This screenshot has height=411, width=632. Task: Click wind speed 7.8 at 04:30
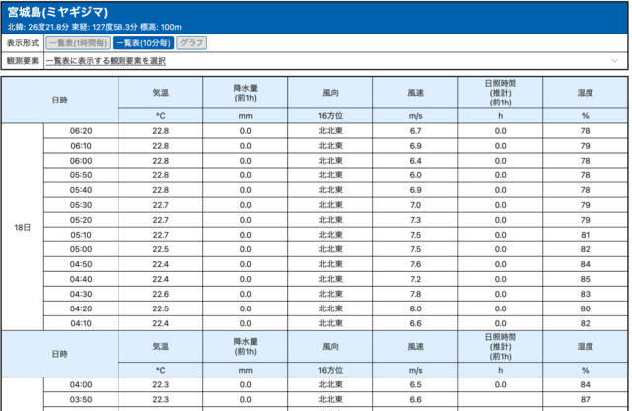(x=415, y=295)
